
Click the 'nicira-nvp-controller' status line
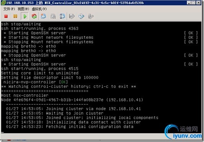click(36, 82)
